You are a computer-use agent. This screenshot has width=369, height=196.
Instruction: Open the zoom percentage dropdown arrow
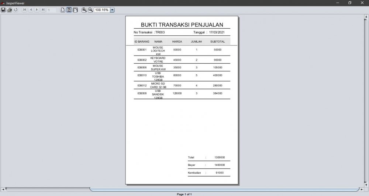[x=112, y=10]
